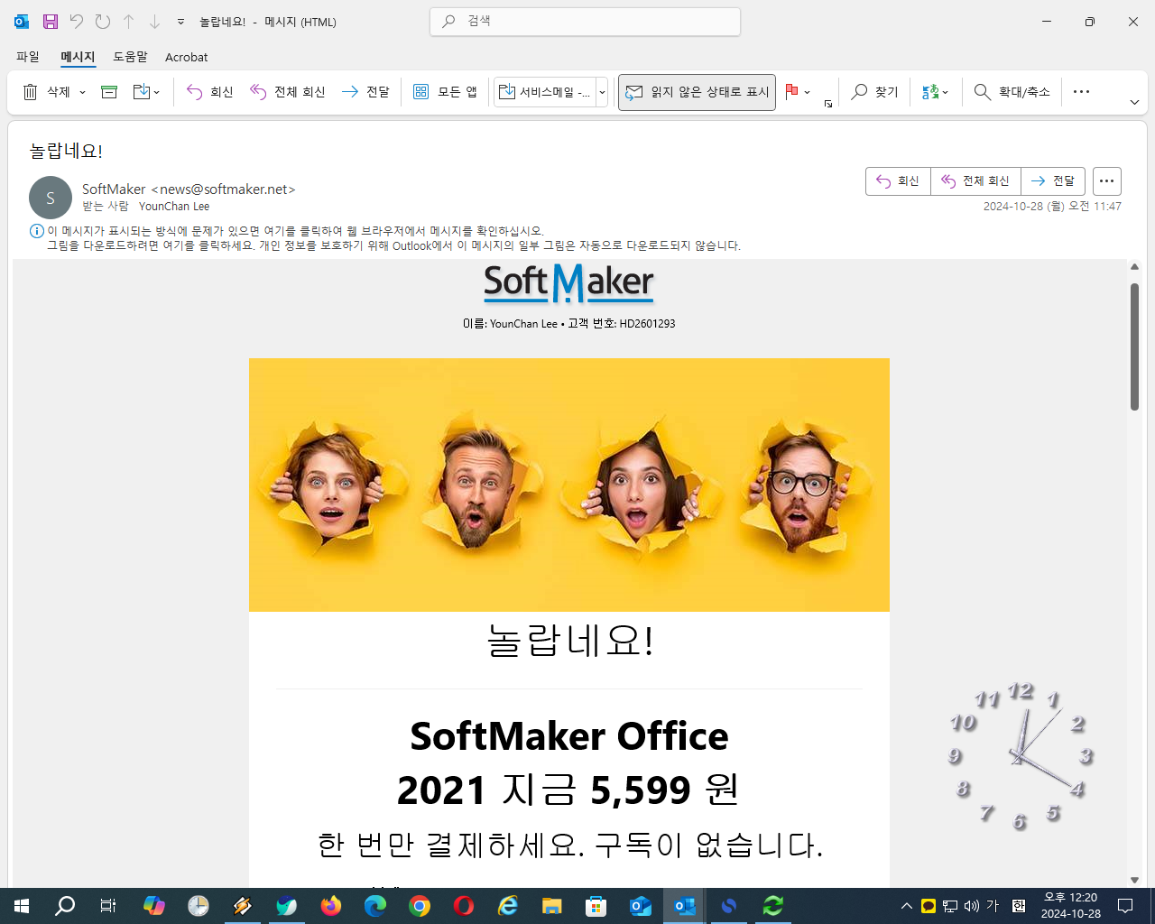Image resolution: width=1155 pixels, height=924 pixels.
Task: Click Reply (회신) in the ribbon
Action: [209, 92]
